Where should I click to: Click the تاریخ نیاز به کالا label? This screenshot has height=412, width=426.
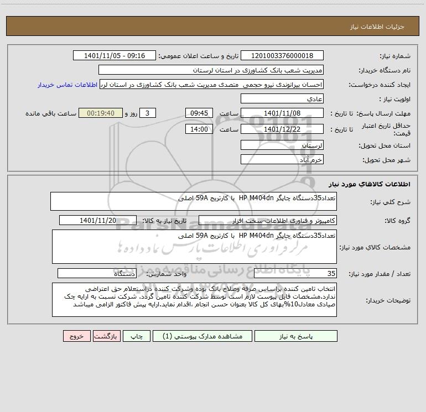pos(165,221)
